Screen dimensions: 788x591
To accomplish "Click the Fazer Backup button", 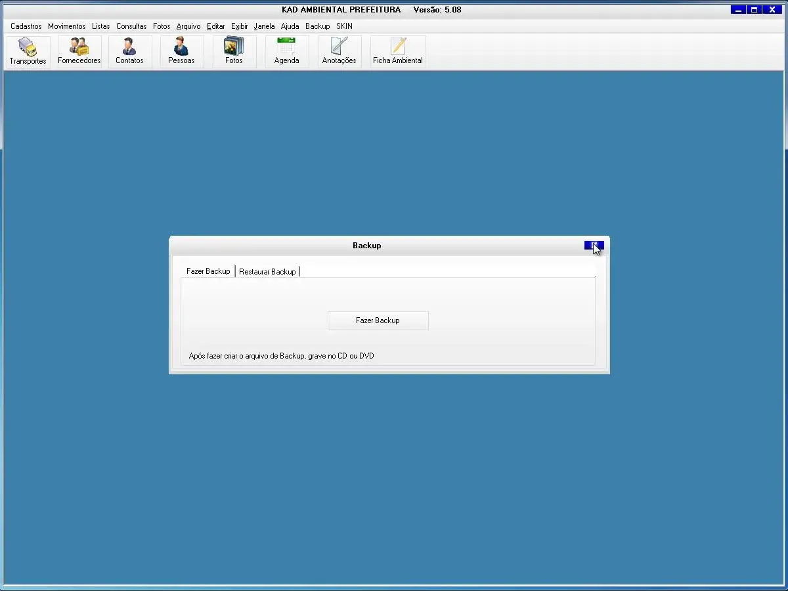I will [378, 320].
